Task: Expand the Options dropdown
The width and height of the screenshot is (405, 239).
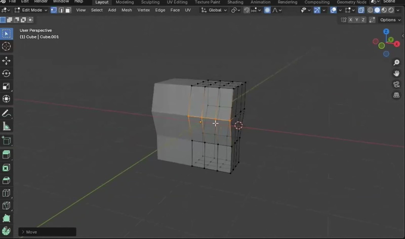Action: pyautogui.click(x=390, y=20)
